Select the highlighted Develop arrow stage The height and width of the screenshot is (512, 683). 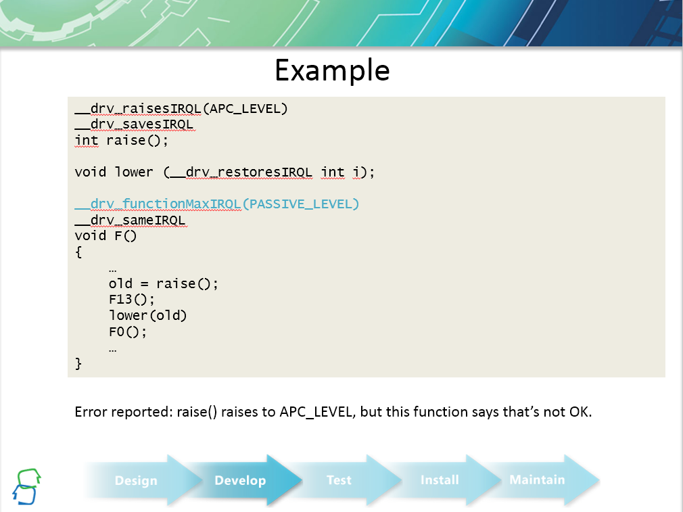(x=240, y=481)
